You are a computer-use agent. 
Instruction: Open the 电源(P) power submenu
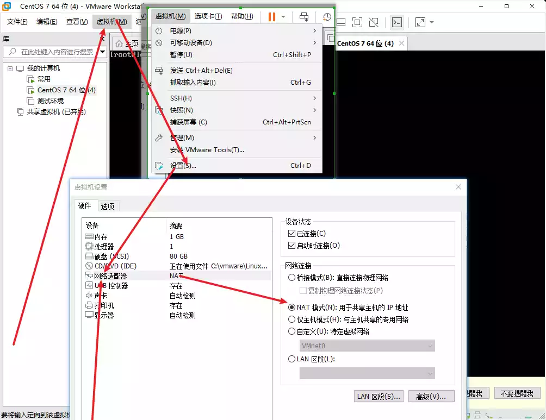[181, 30]
